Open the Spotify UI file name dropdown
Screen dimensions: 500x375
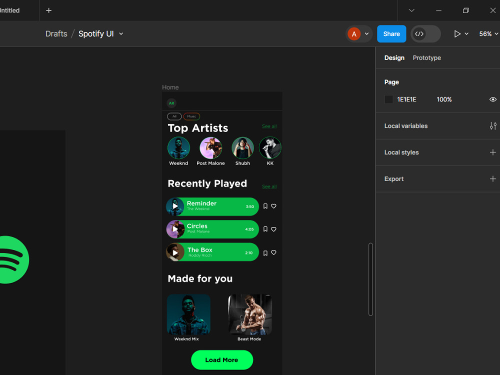pyautogui.click(x=121, y=34)
